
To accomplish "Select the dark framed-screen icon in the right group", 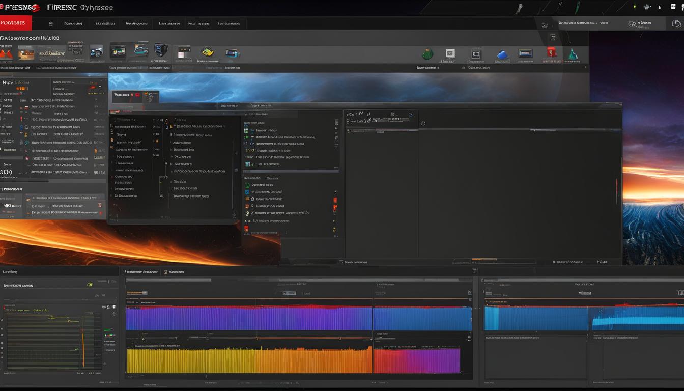I will 476,54.
